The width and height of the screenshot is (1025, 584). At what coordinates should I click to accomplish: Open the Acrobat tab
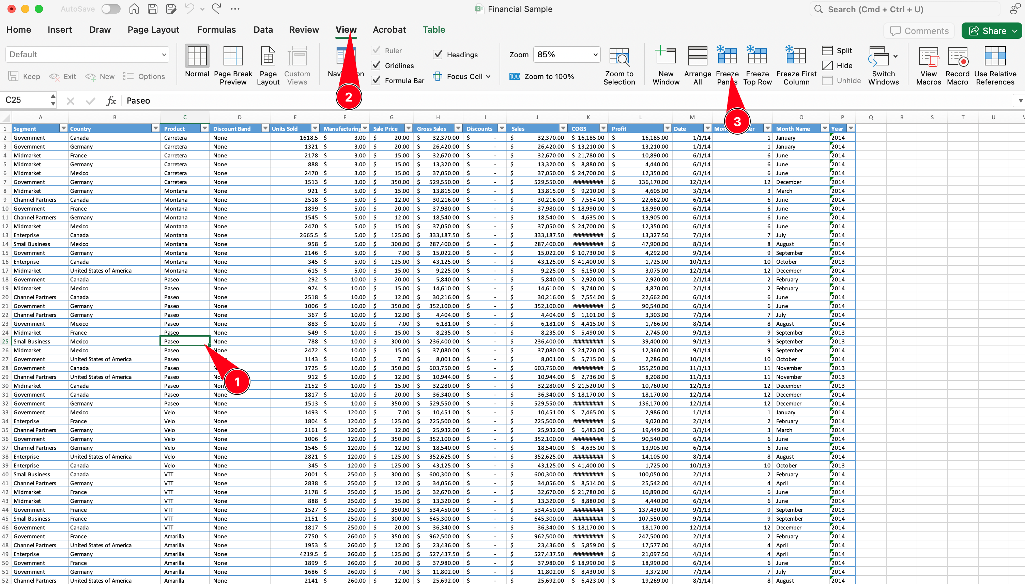tap(389, 30)
